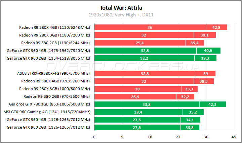Click the value 34,1 on the GTX 960 4GB bar

point(190,120)
